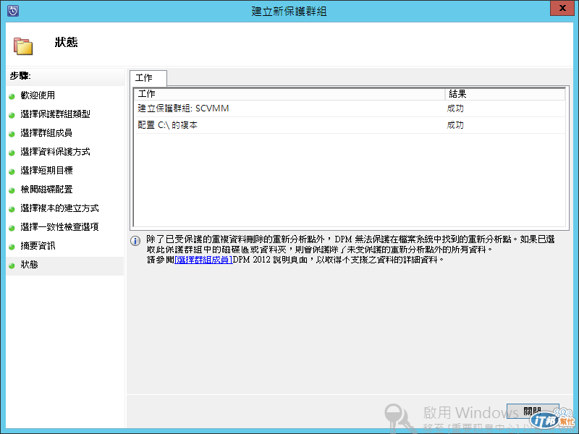
Task: Go to the 選擇資料保護方式 step
Action: [x=56, y=152]
